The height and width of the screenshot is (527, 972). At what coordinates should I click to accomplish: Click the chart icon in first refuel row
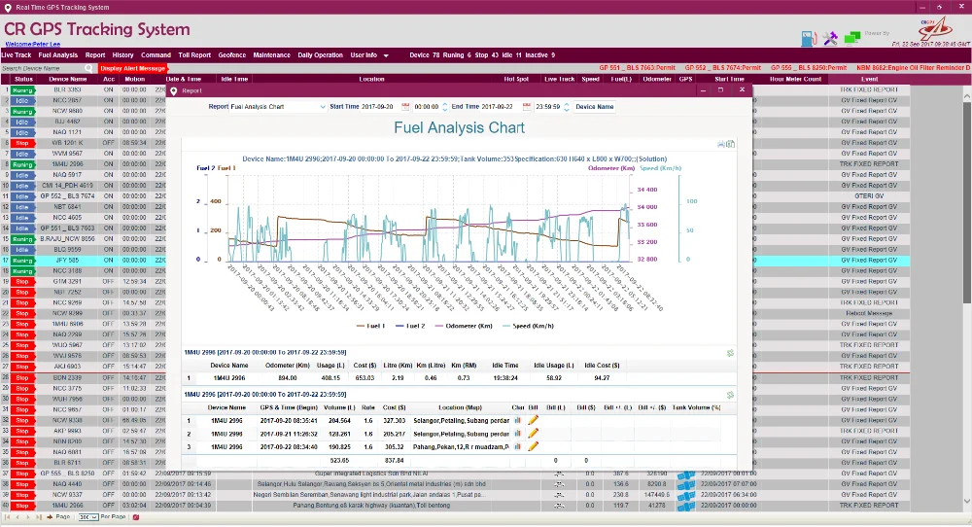click(x=518, y=420)
